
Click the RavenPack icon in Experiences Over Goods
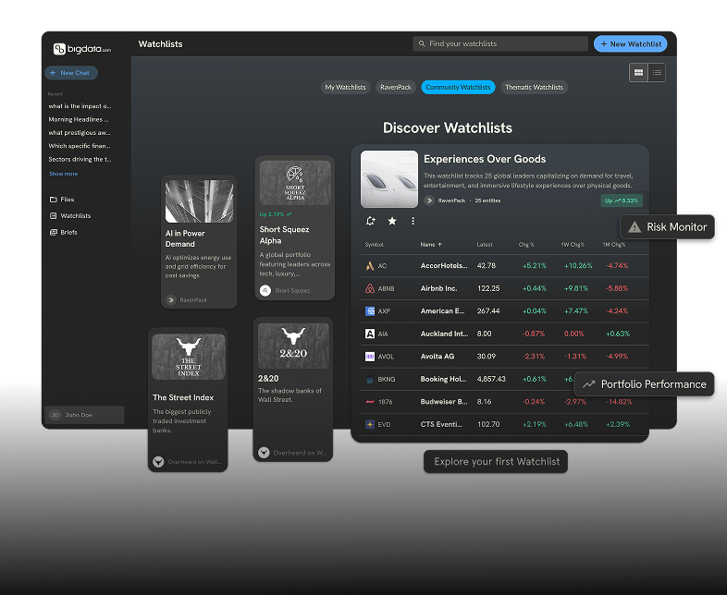tap(429, 200)
